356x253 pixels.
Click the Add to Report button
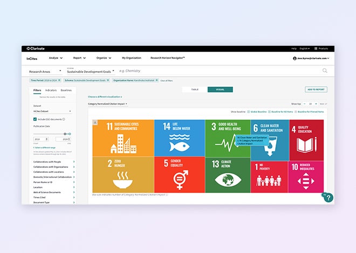316,89
